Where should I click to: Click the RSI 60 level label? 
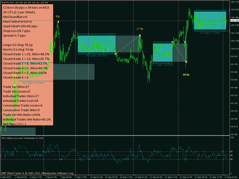click(231, 152)
